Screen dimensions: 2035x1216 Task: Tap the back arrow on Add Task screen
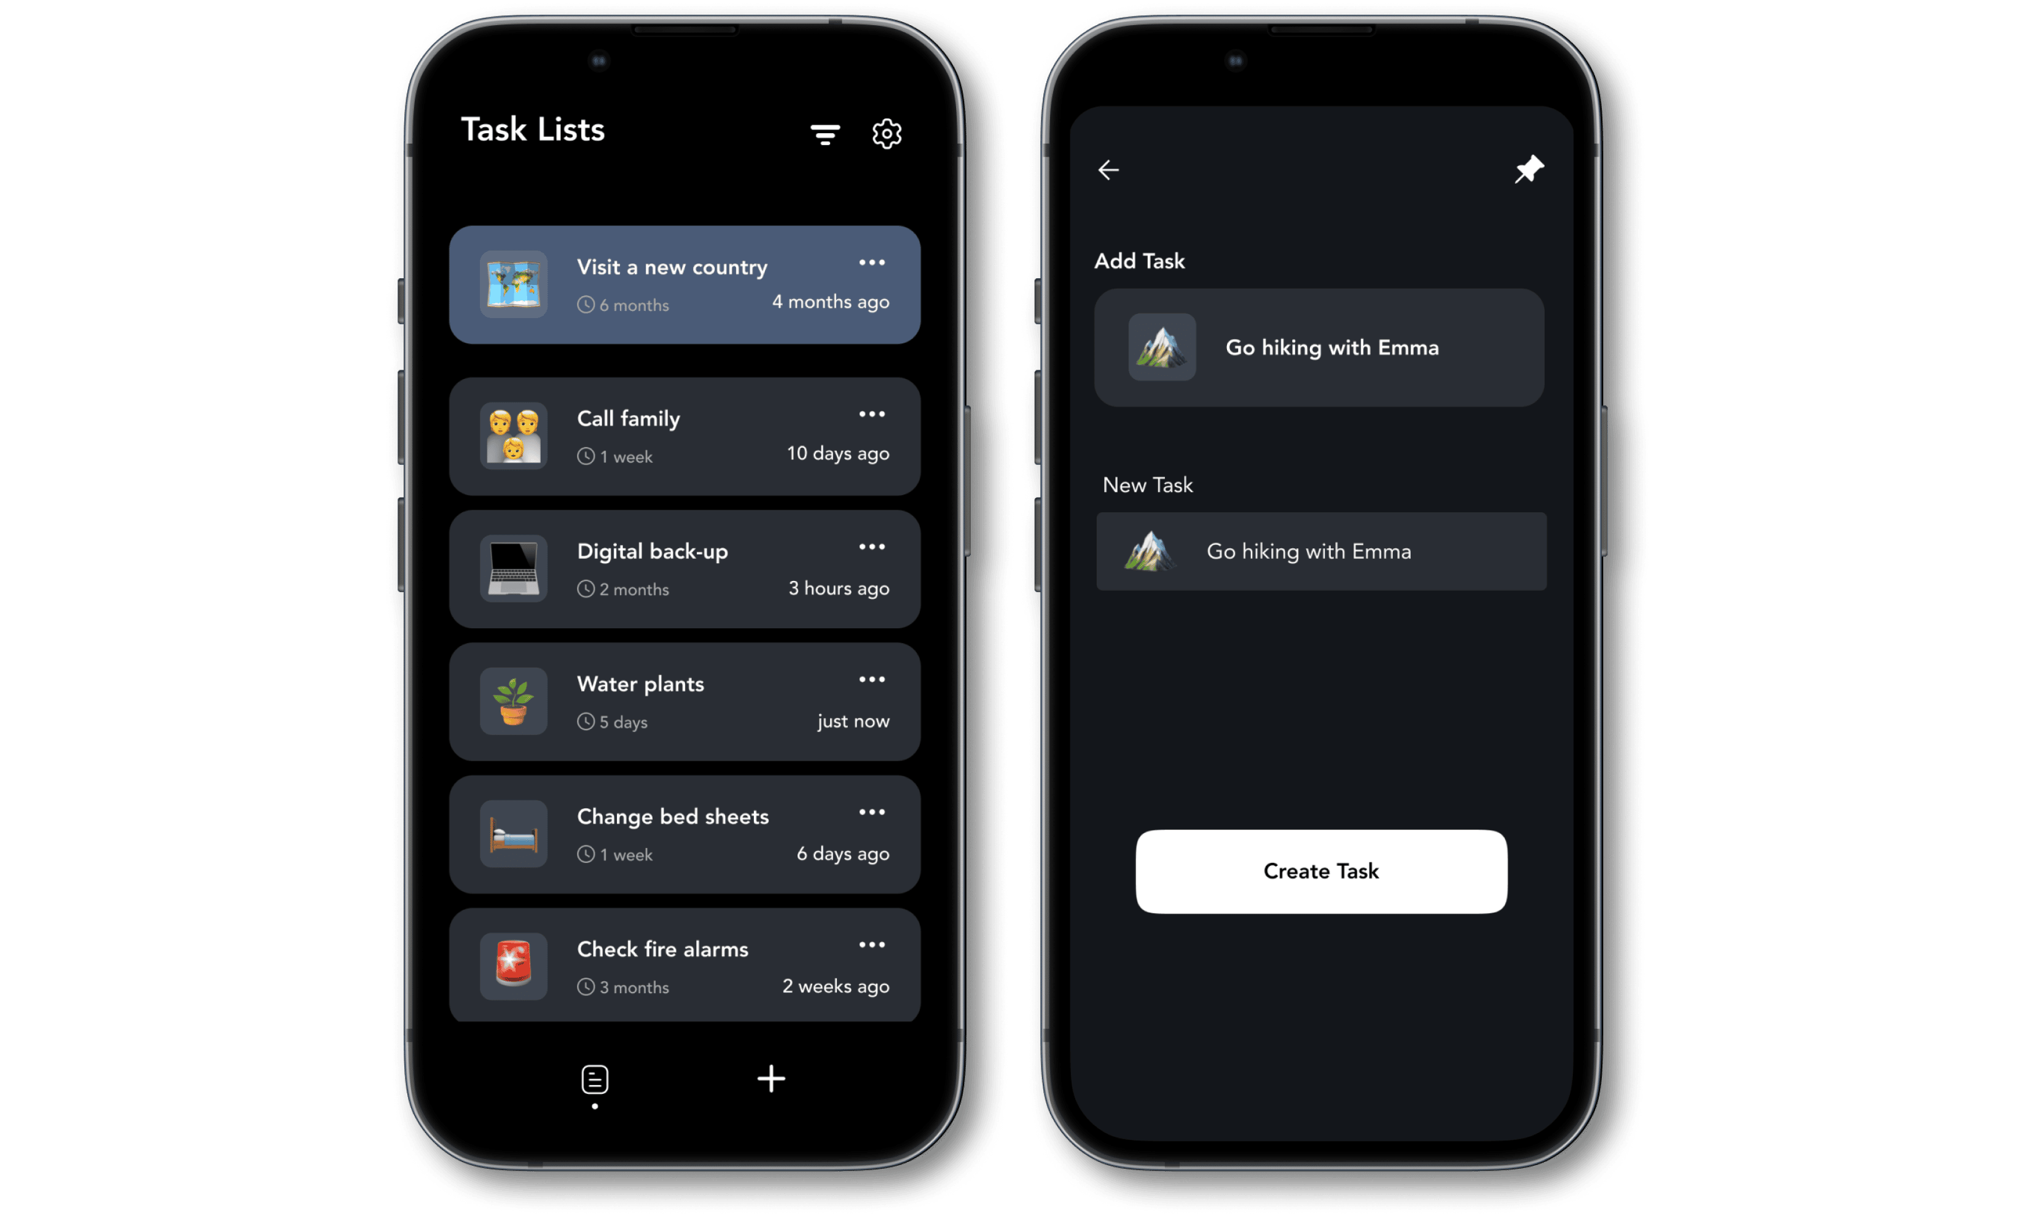1111,171
